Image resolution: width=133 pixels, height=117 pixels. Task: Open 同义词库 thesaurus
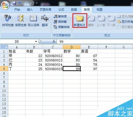point(34,21)
